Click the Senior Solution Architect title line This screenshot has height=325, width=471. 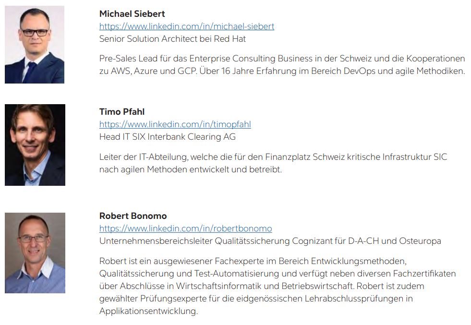pyautogui.click(x=172, y=39)
